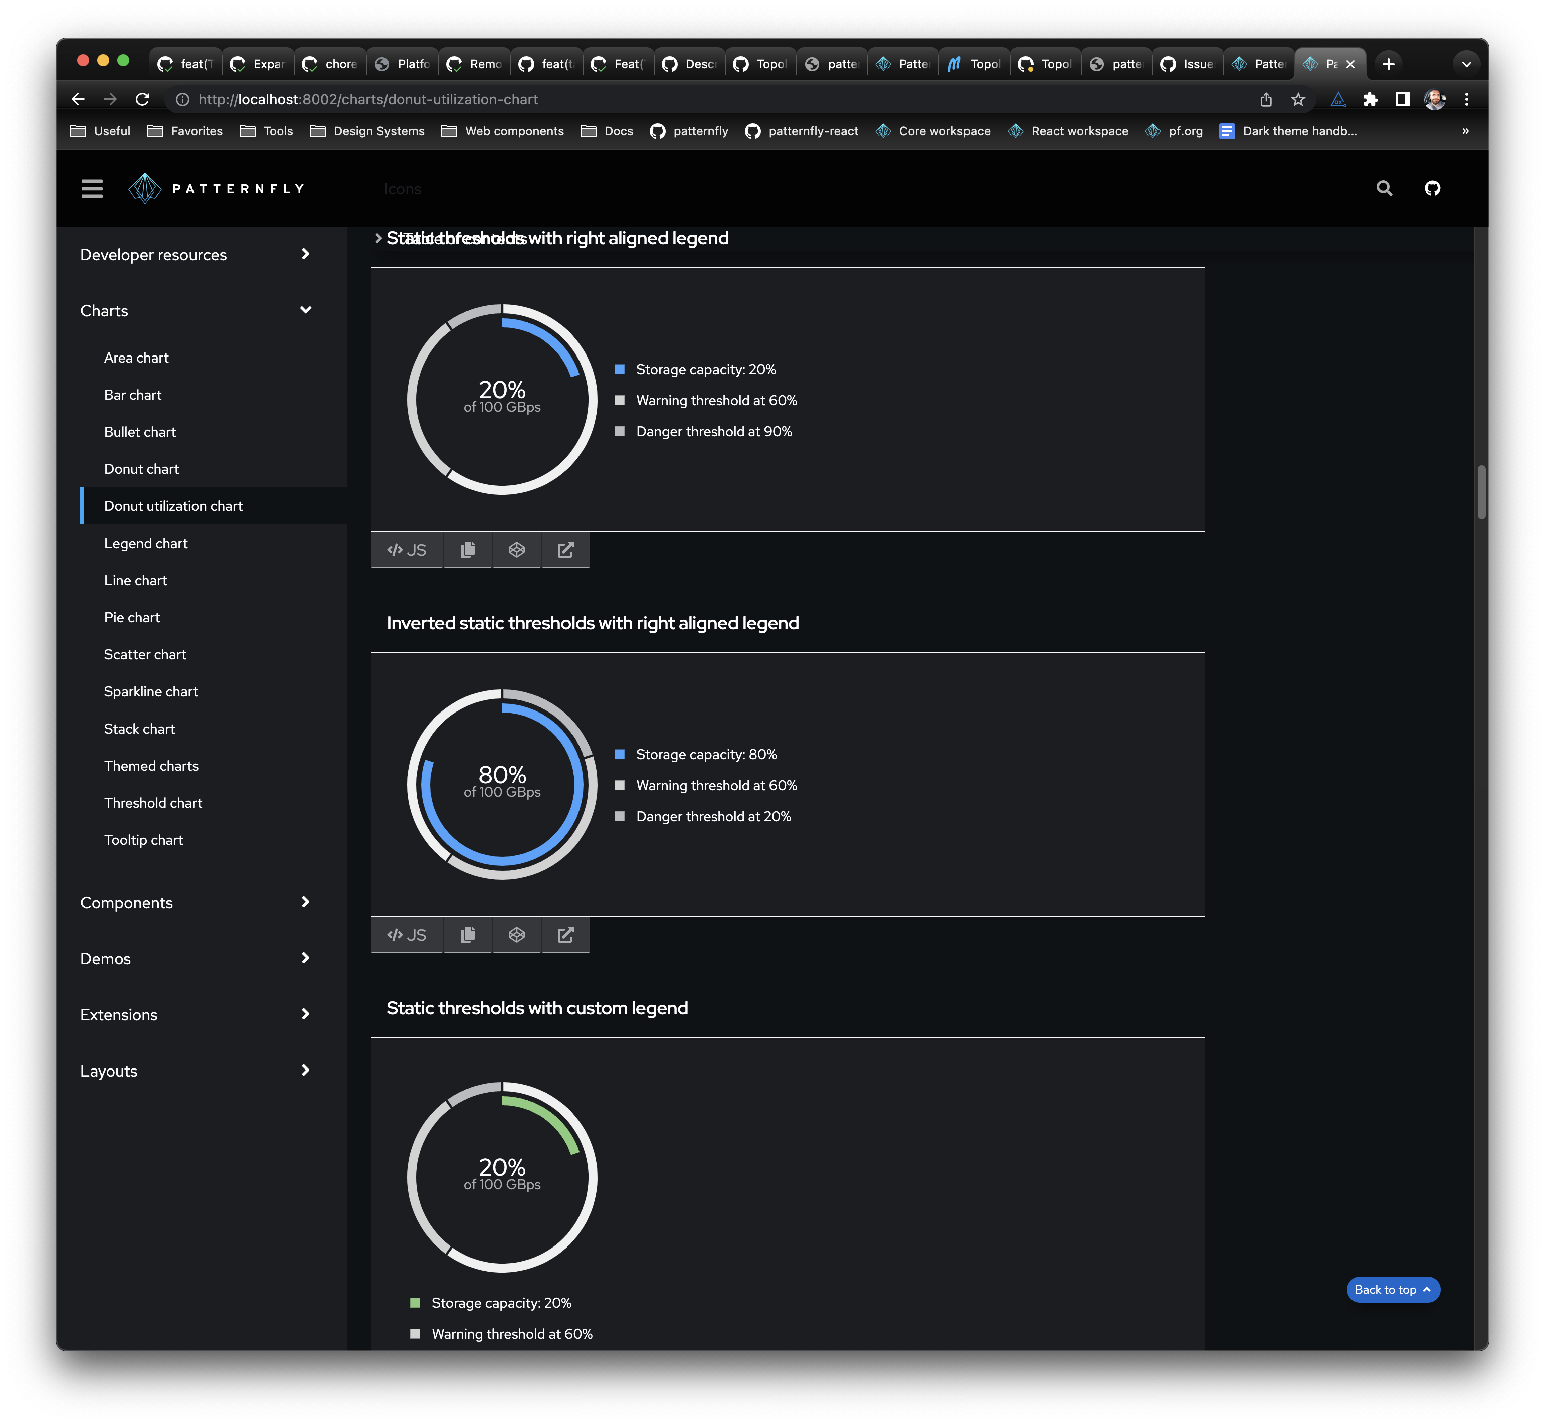
Task: Click the hamburger navigation menu icon
Action: click(92, 188)
